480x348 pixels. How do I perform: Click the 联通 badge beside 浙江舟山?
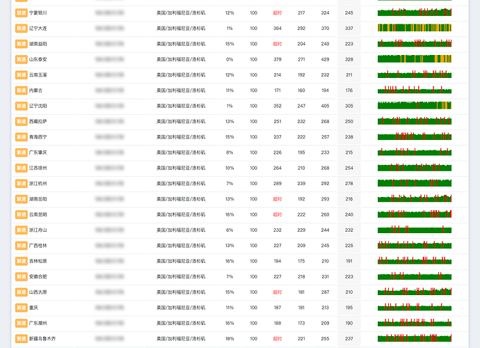pyautogui.click(x=21, y=230)
